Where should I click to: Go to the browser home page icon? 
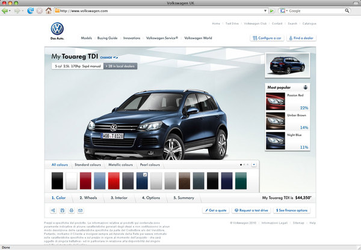[x=48, y=11]
